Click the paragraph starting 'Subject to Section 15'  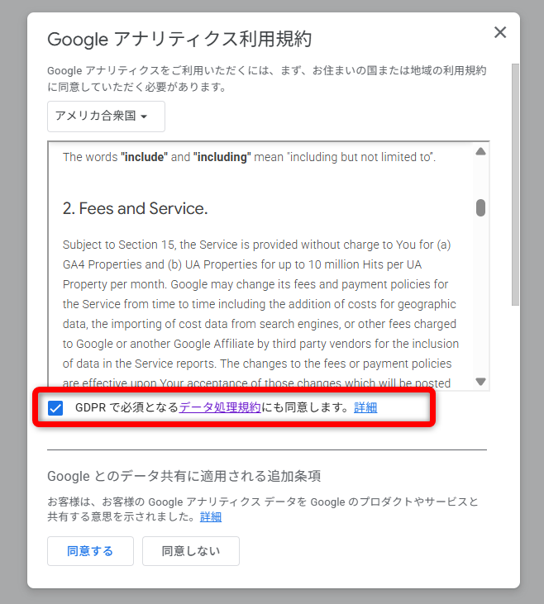click(x=260, y=314)
